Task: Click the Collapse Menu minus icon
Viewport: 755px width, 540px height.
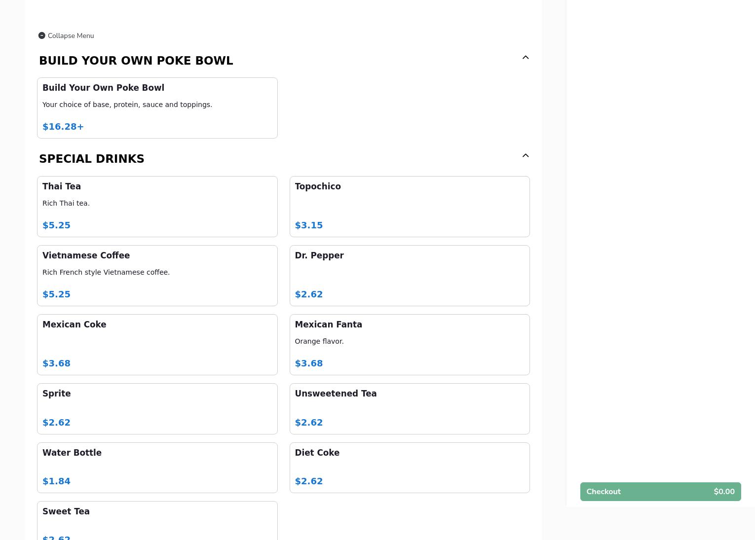Action: 42,36
